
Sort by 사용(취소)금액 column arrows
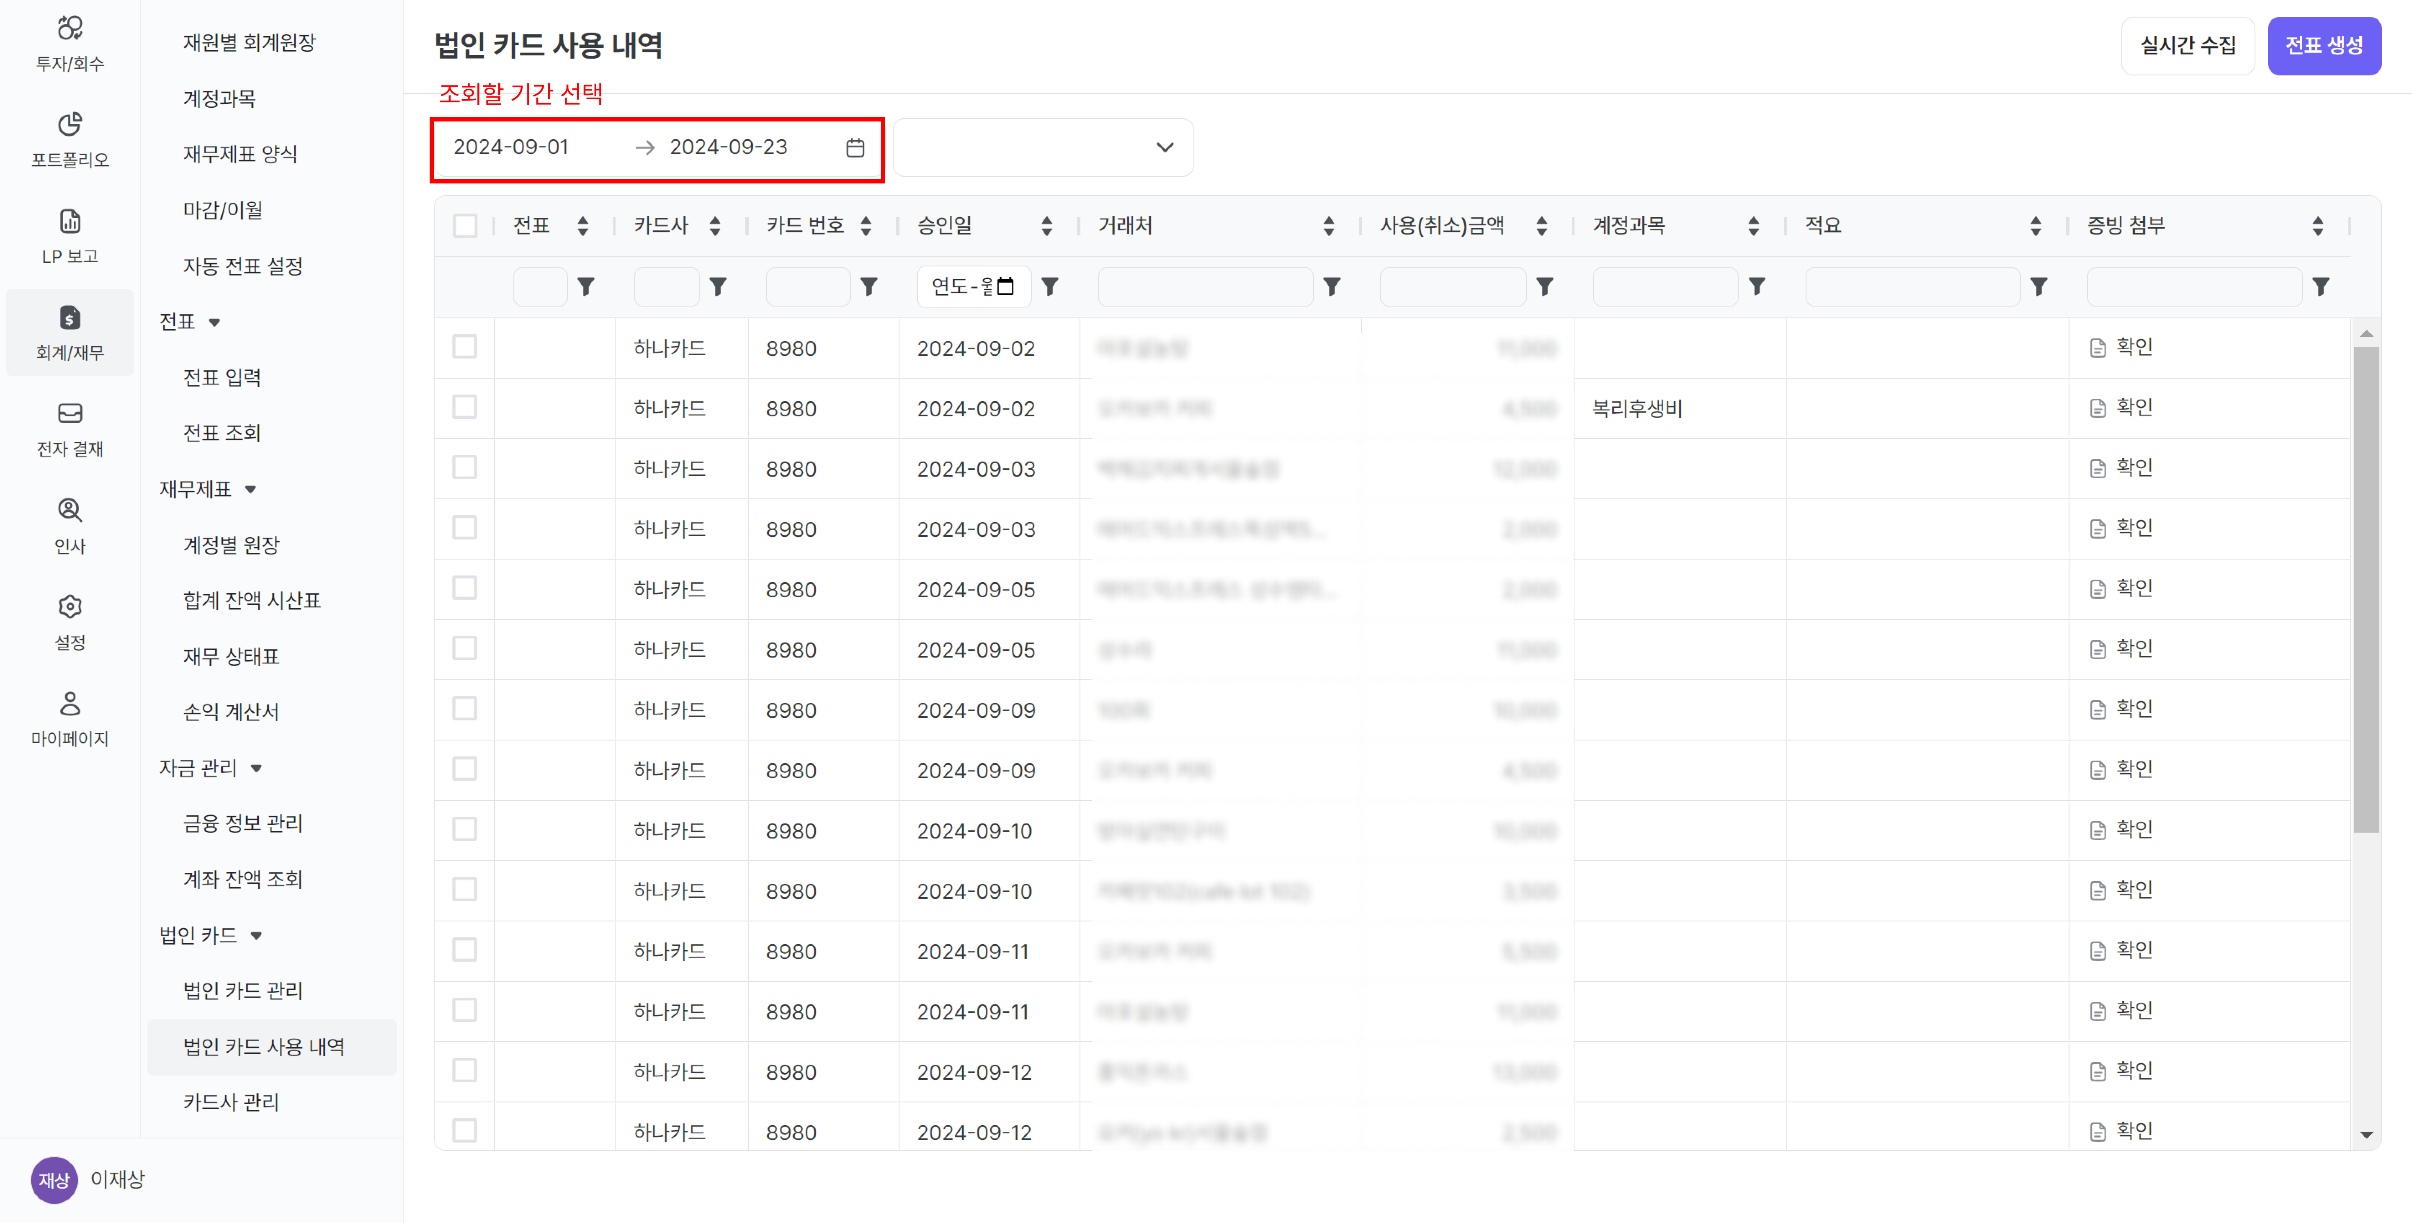pos(1541,226)
